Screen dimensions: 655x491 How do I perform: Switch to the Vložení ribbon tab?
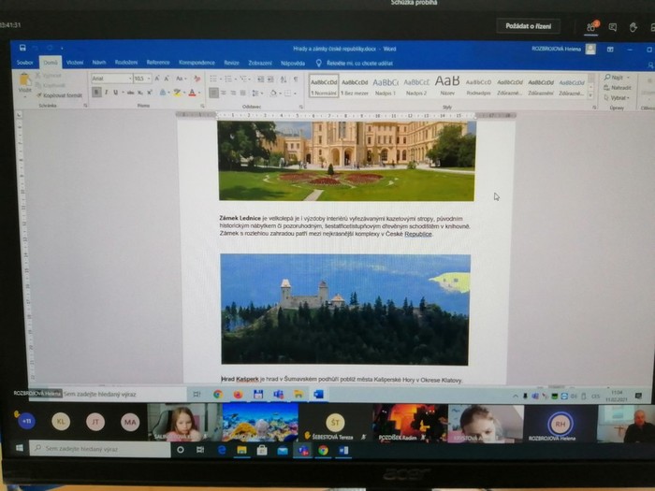pos(74,63)
